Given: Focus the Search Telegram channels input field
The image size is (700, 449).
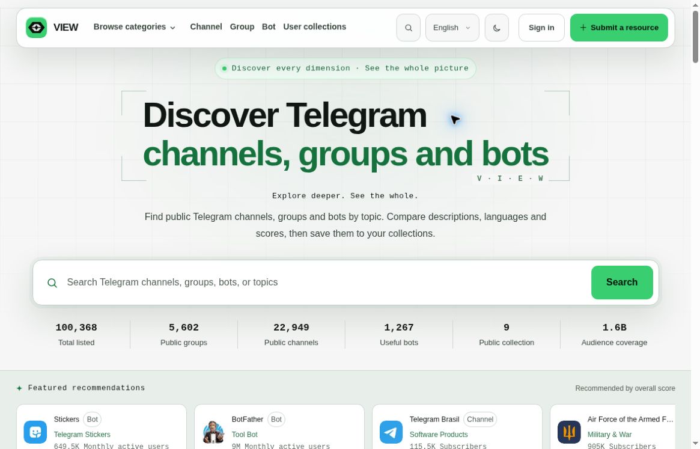Looking at the screenshot, I should pos(325,283).
